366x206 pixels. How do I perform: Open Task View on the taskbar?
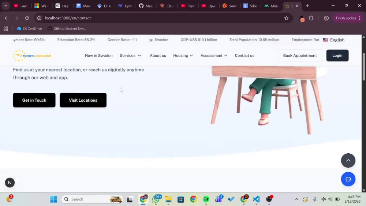[x=130, y=199]
